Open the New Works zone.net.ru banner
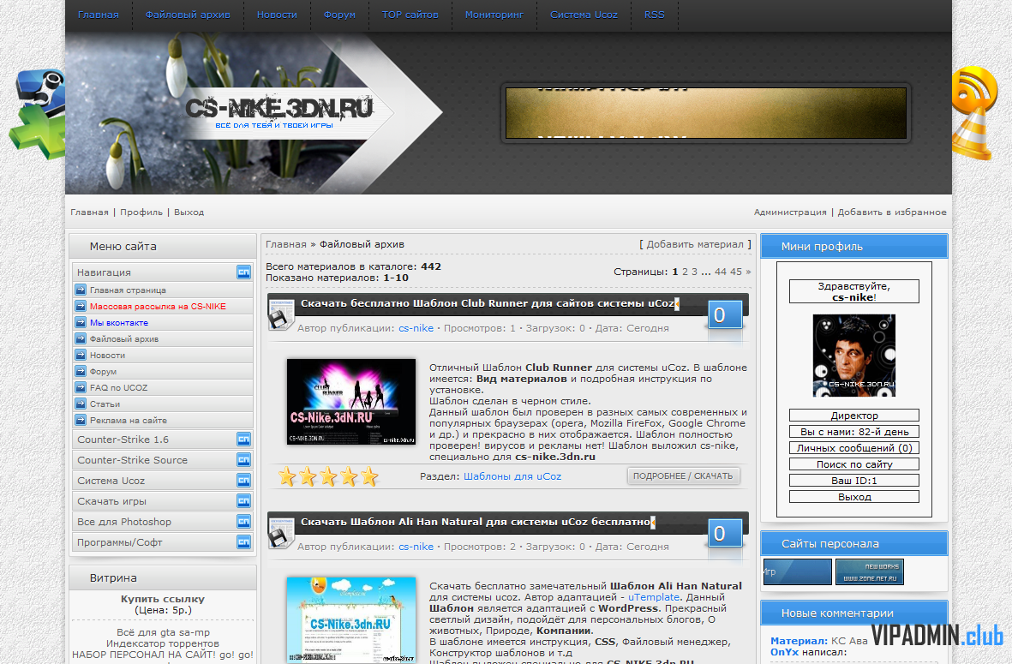The height and width of the screenshot is (664, 1012). click(870, 571)
